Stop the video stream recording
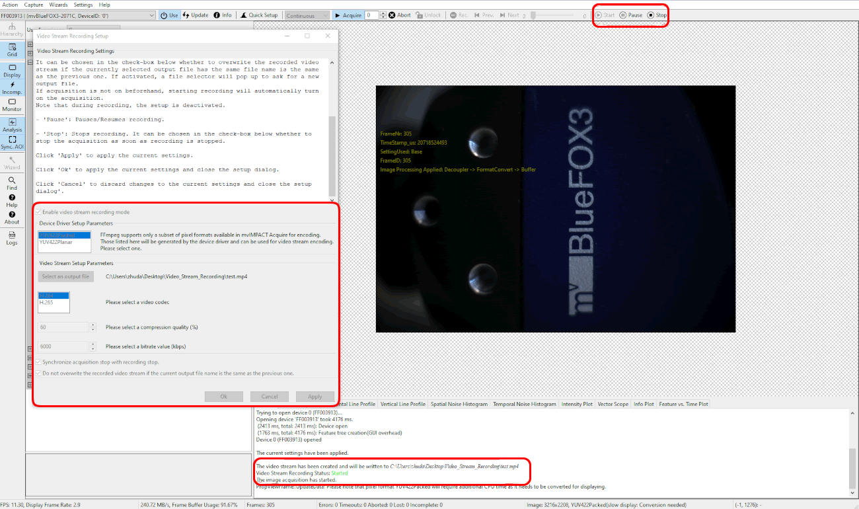Image resolution: width=859 pixels, height=509 pixels. pos(657,15)
